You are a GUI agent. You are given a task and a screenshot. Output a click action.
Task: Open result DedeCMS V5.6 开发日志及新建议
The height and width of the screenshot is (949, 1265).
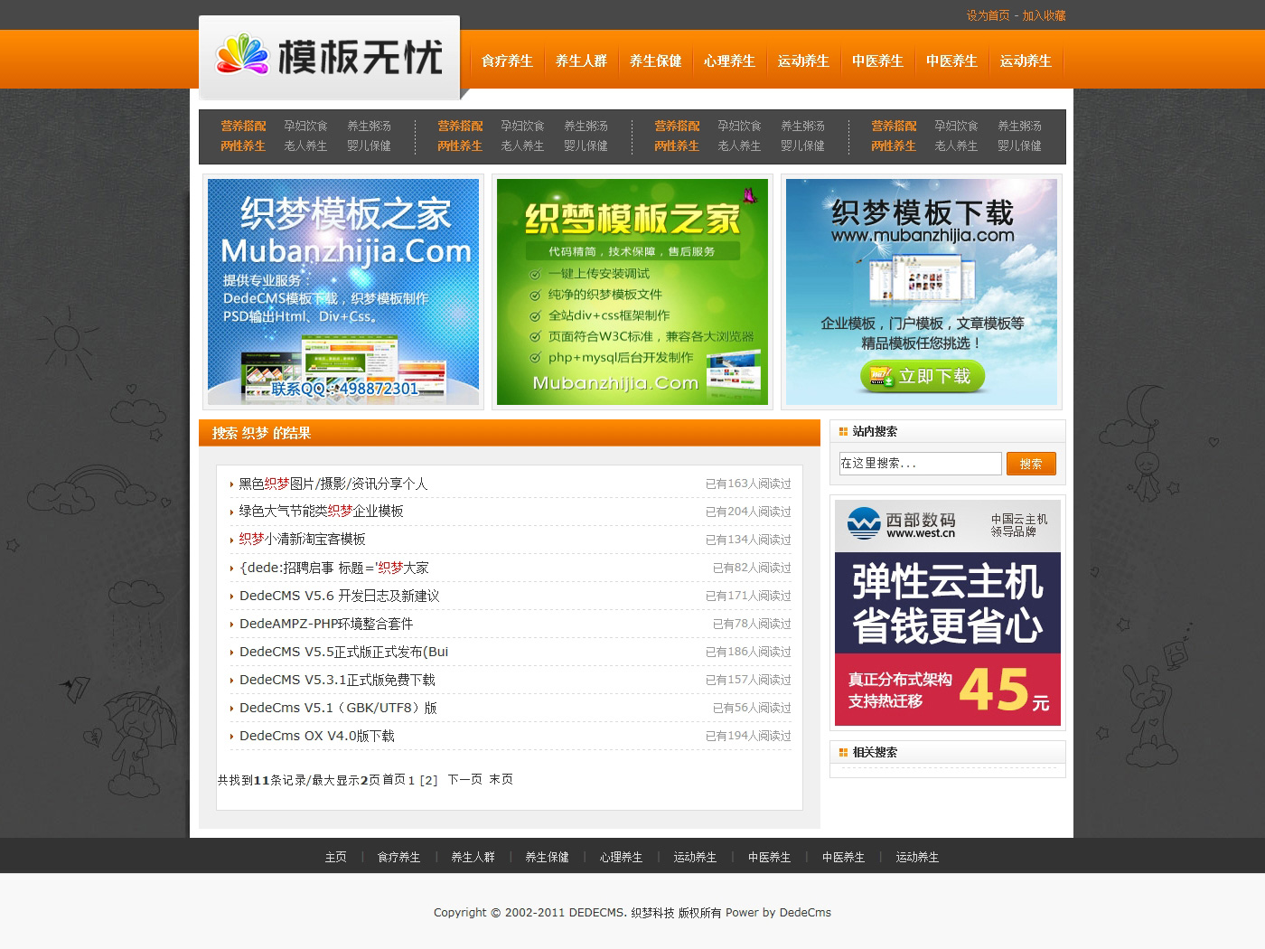[x=339, y=597]
